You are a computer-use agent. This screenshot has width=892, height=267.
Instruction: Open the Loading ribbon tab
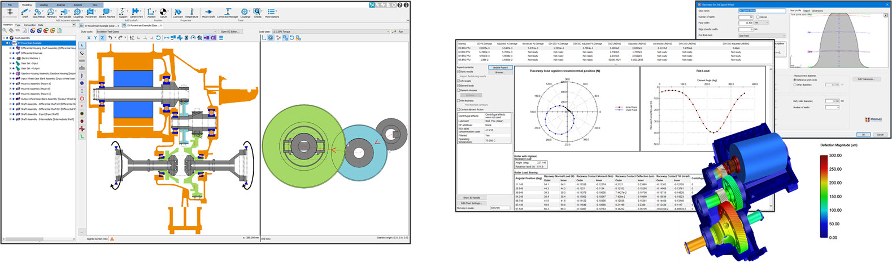43,5
